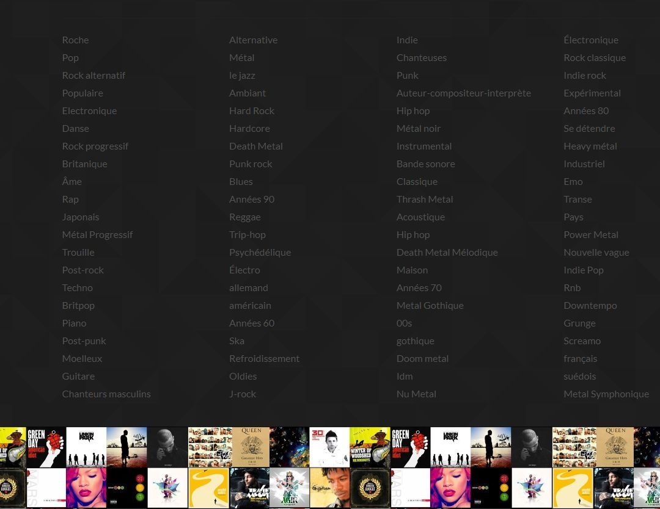Open Rock progressif genre
Image resolution: width=660 pixels, height=509 pixels.
click(95, 146)
